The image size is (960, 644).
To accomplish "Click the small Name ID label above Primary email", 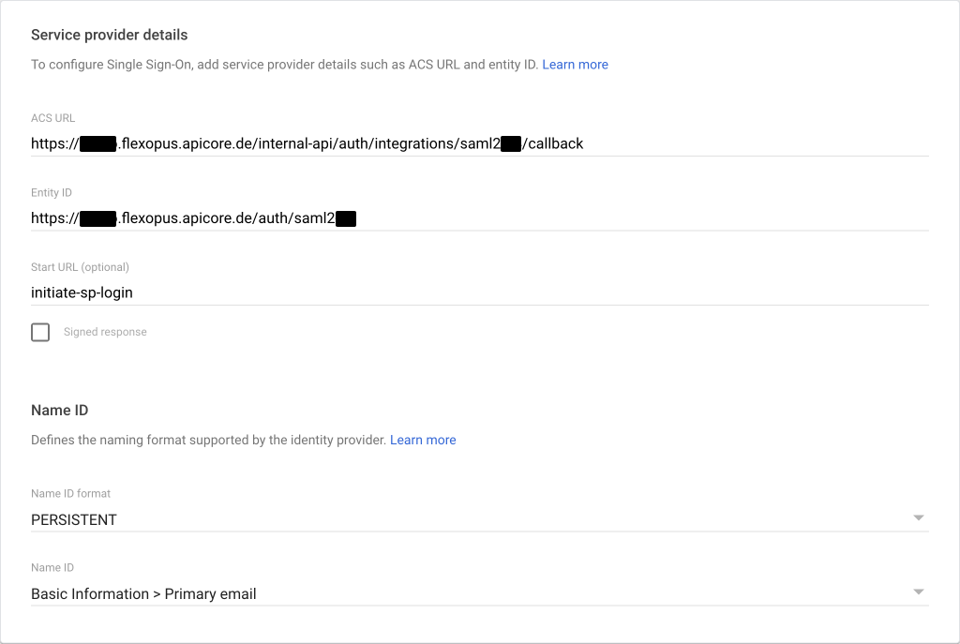I will pyautogui.click(x=52, y=568).
